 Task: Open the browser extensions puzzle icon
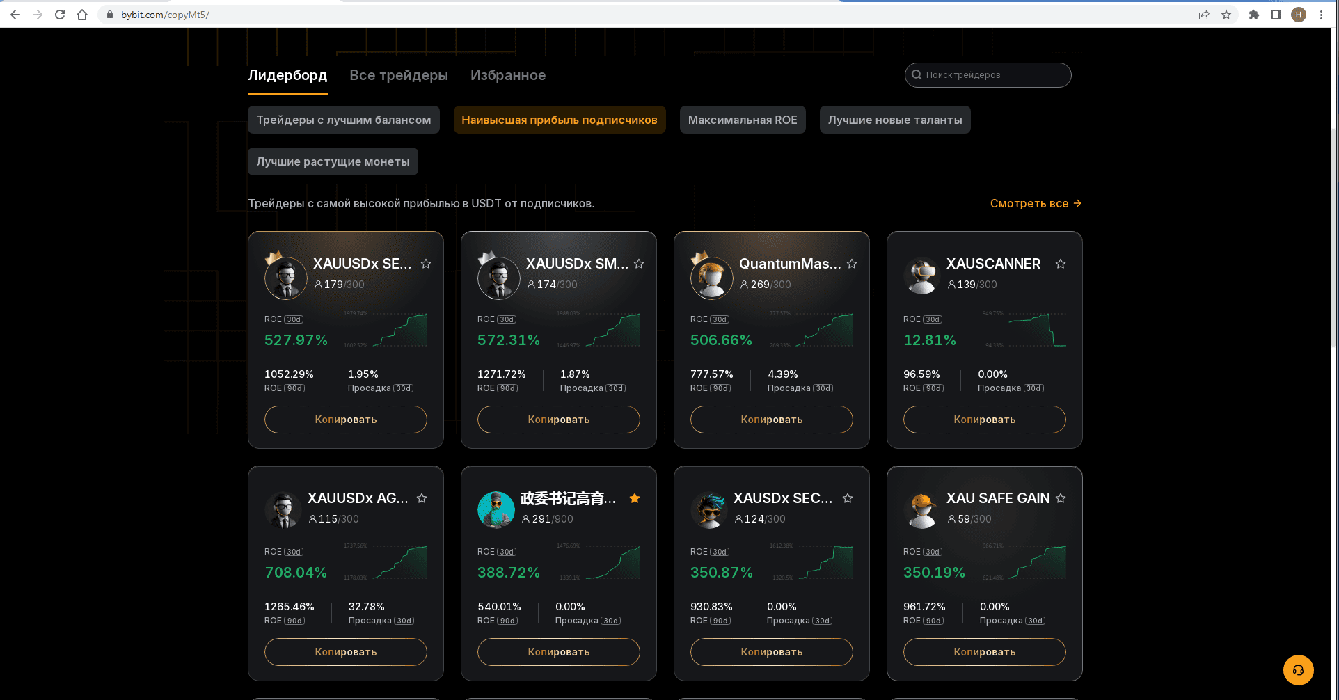[1254, 15]
